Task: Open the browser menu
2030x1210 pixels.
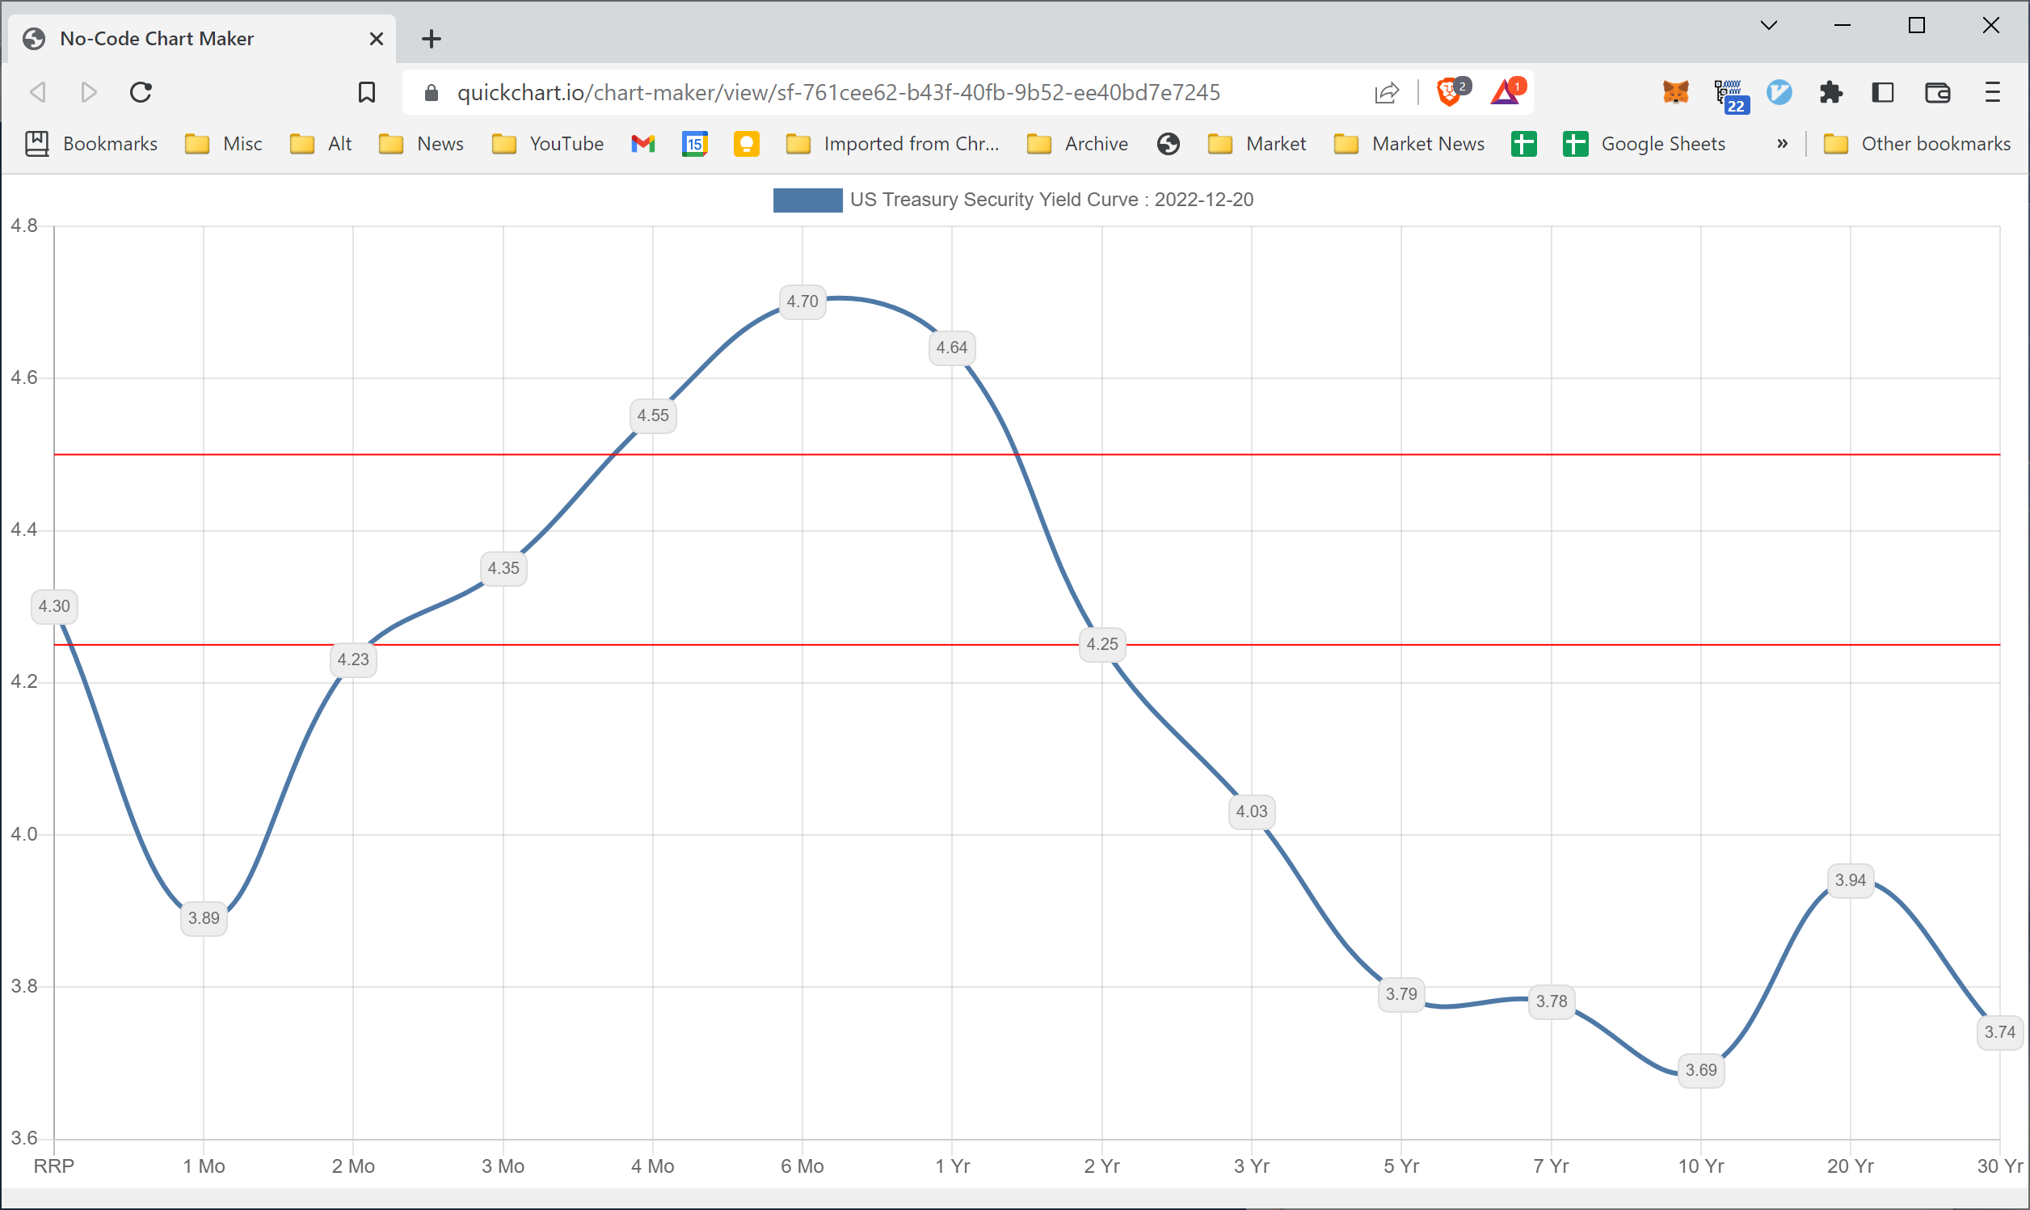Action: point(1994,92)
